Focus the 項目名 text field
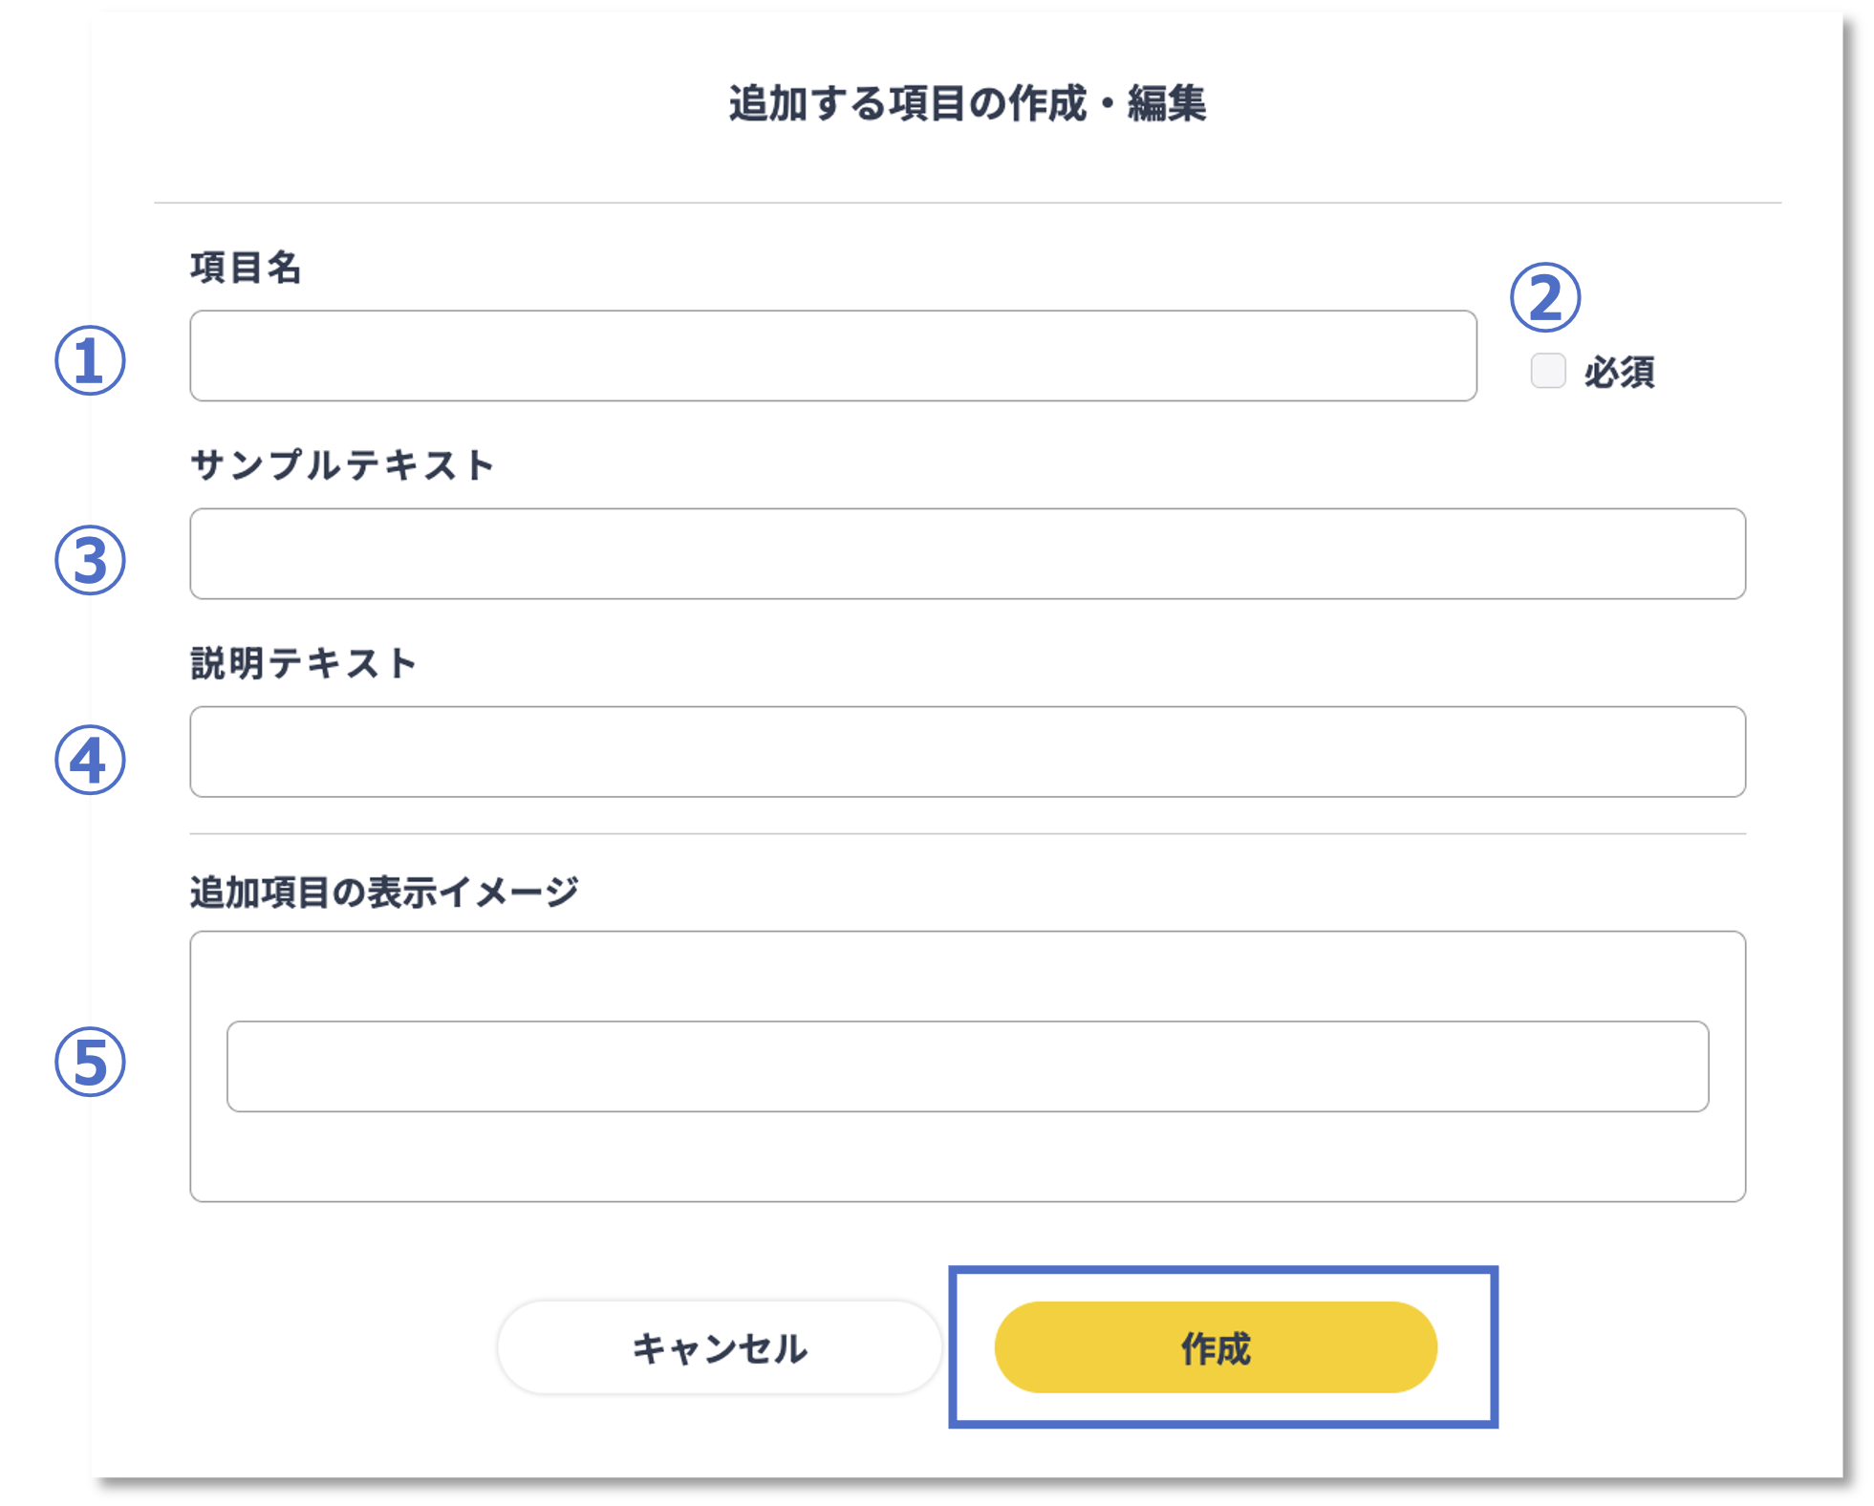Image resolution: width=1874 pixels, height=1506 pixels. click(x=832, y=355)
